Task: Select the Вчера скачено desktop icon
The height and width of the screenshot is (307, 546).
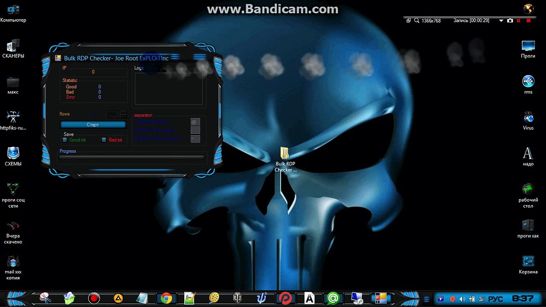Action: [13, 232]
